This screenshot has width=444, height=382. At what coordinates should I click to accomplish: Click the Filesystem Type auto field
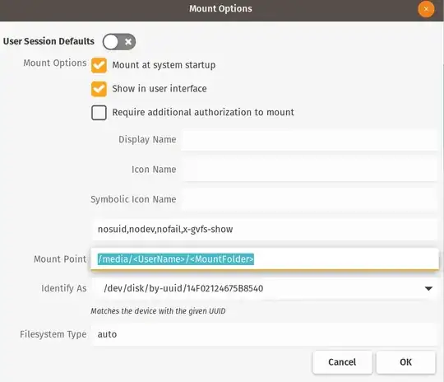tap(265, 334)
